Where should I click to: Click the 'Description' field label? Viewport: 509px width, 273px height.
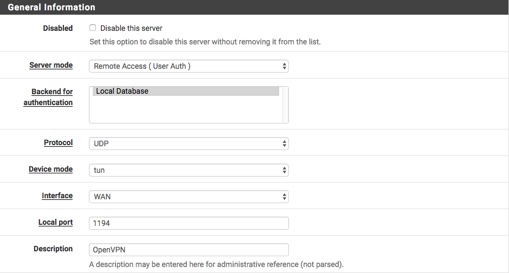click(x=53, y=249)
